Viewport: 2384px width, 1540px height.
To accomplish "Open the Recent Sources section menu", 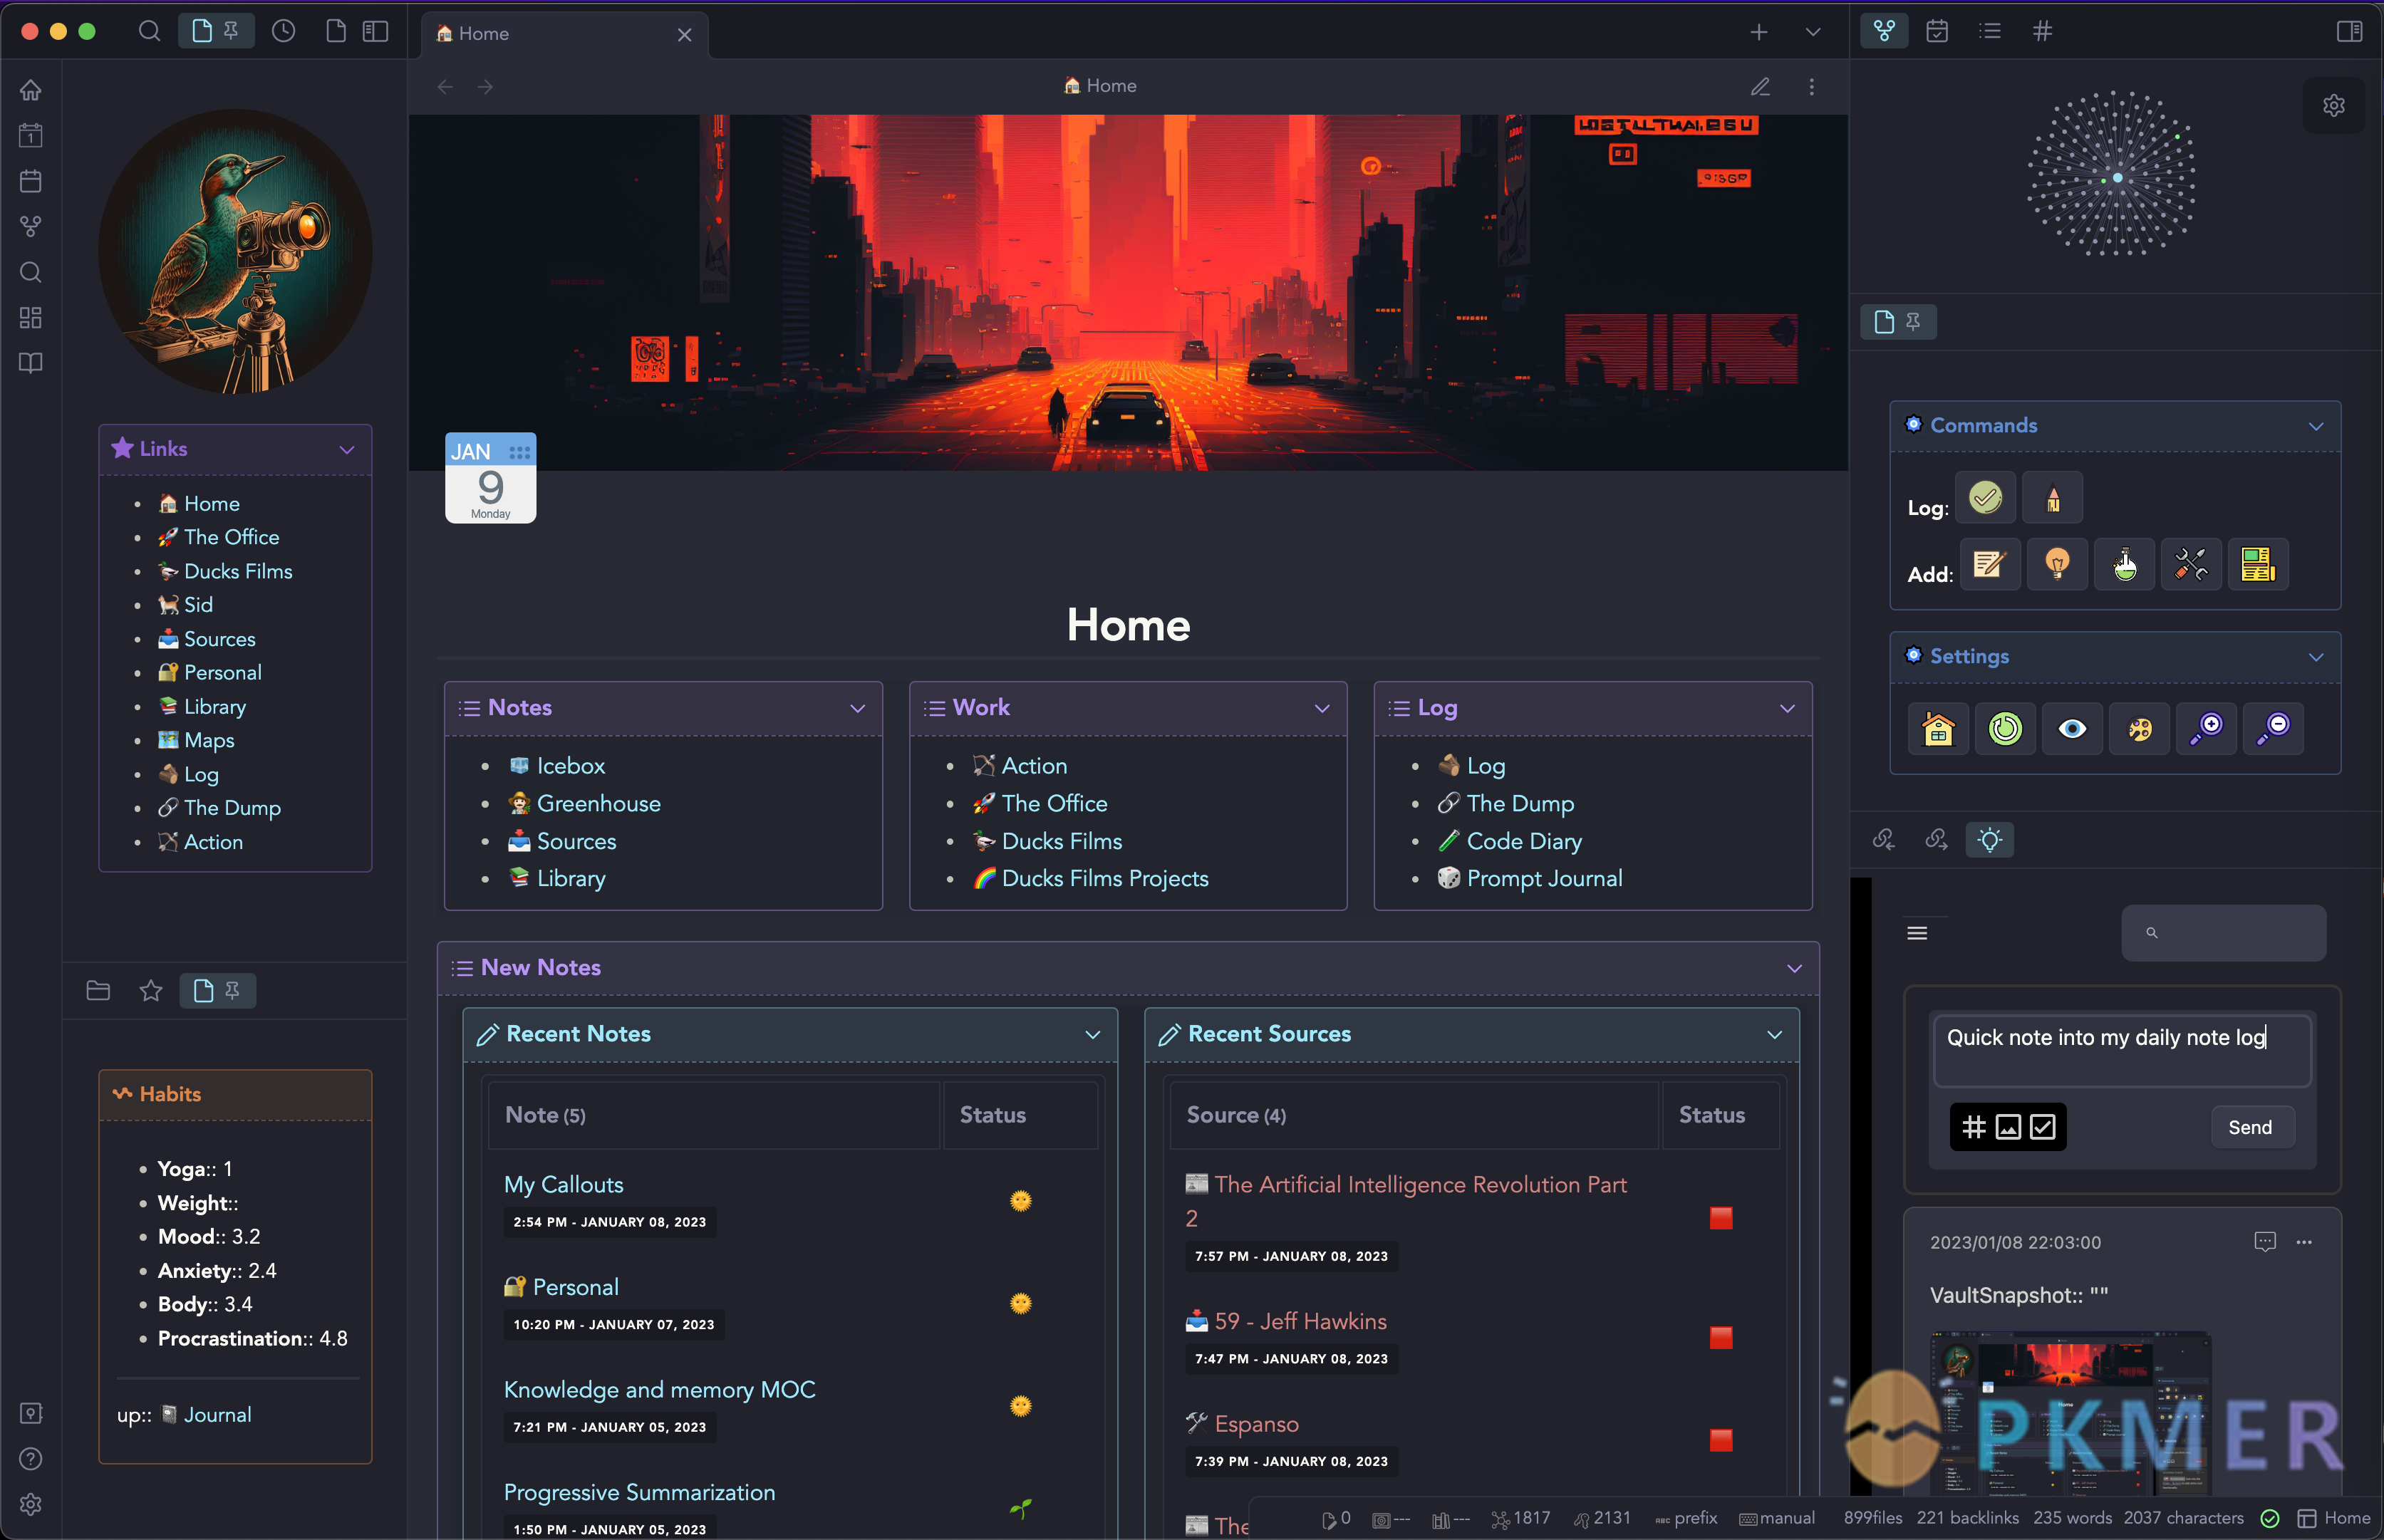I will click(x=1776, y=1033).
